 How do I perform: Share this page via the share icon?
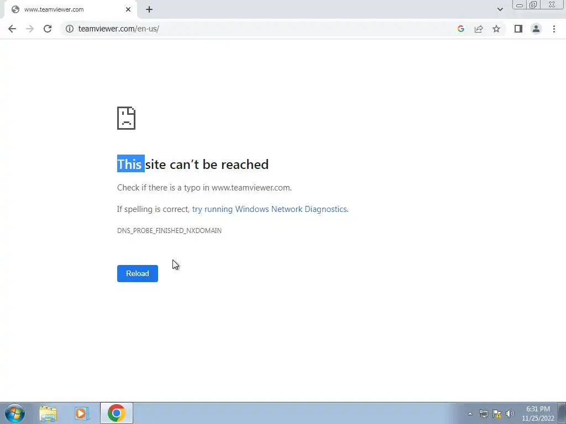click(x=479, y=29)
